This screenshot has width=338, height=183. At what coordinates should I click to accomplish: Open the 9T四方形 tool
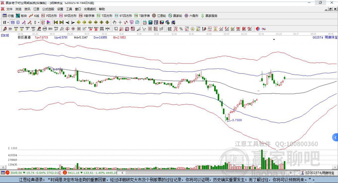pyautogui.click(x=123, y=16)
